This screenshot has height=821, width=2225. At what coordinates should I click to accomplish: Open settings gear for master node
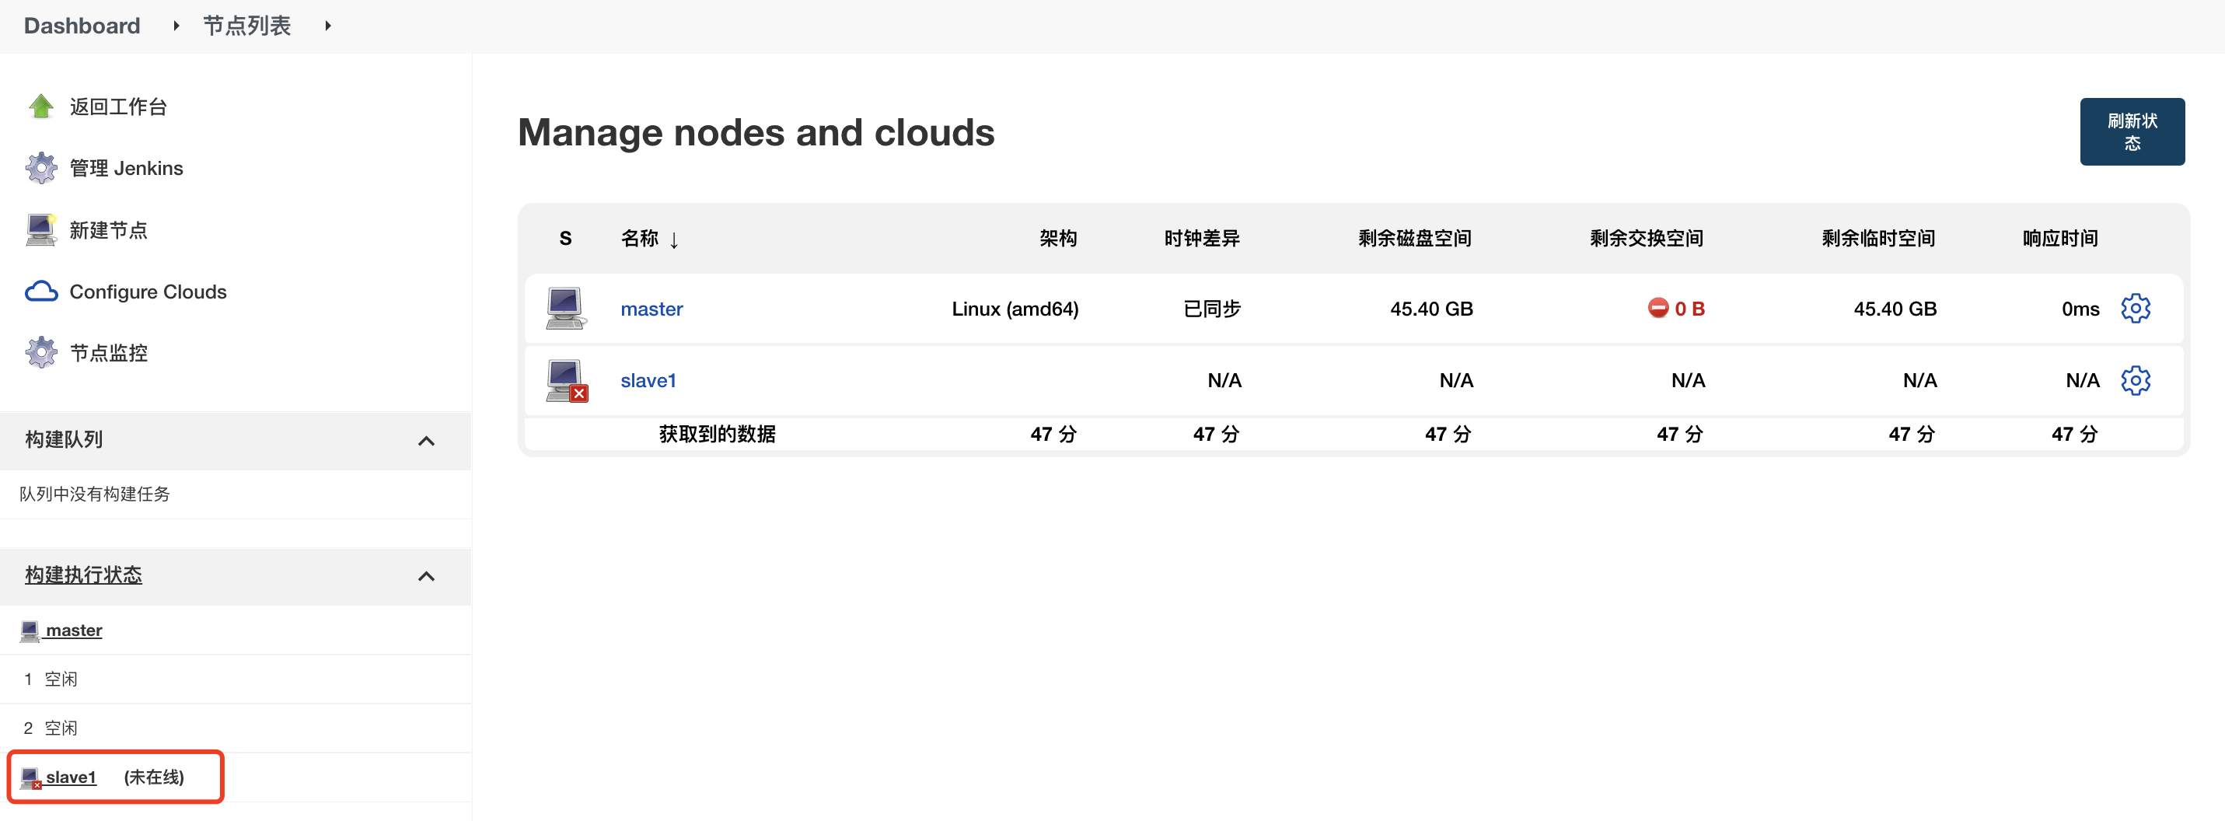point(2135,309)
